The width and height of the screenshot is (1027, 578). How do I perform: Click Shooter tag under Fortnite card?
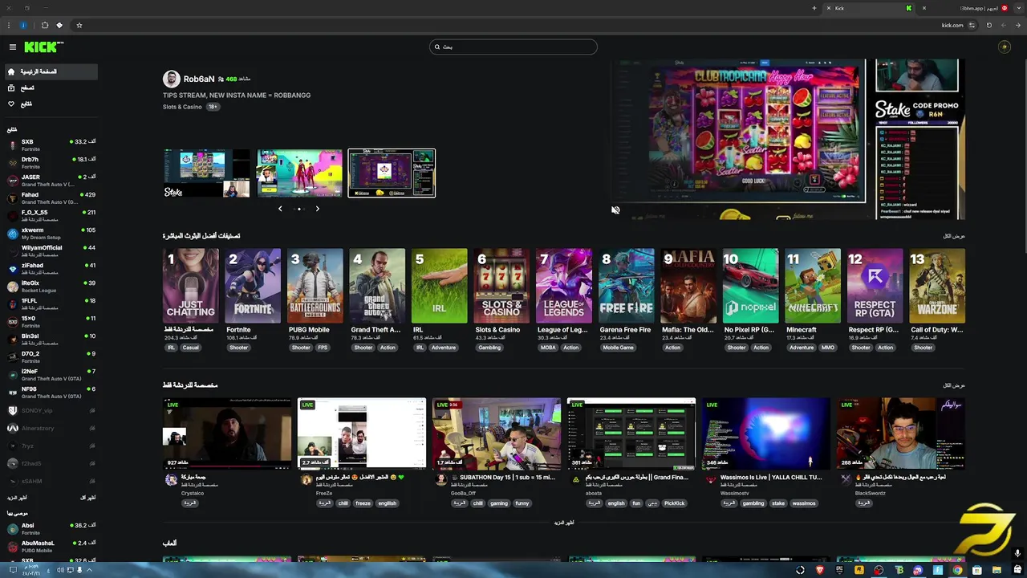[239, 348]
